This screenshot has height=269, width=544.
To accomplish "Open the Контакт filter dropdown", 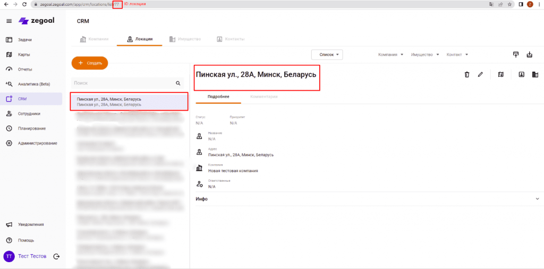I will pos(457,54).
